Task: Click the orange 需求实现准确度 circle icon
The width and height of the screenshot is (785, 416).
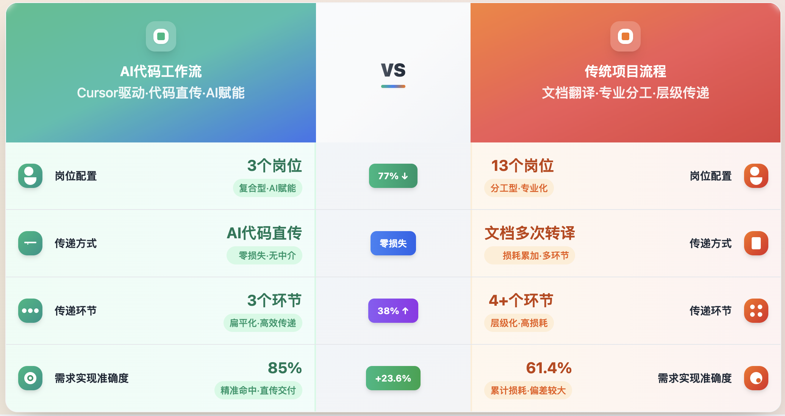Action: click(x=756, y=378)
